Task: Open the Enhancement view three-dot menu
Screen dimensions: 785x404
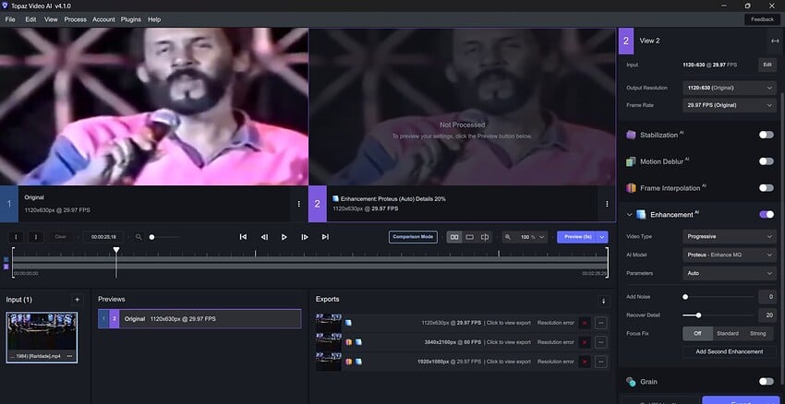Action: pos(607,204)
